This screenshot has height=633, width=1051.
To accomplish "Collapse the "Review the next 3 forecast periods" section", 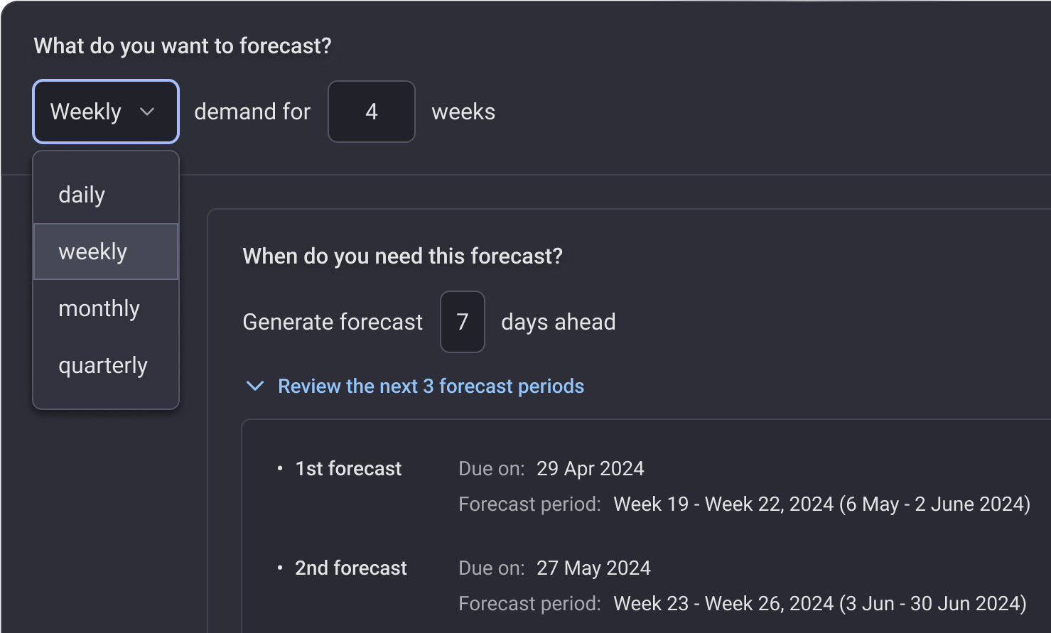I will (x=431, y=386).
